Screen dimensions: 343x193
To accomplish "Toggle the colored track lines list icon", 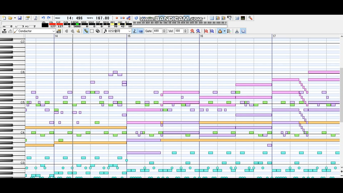I will [x=229, y=31].
